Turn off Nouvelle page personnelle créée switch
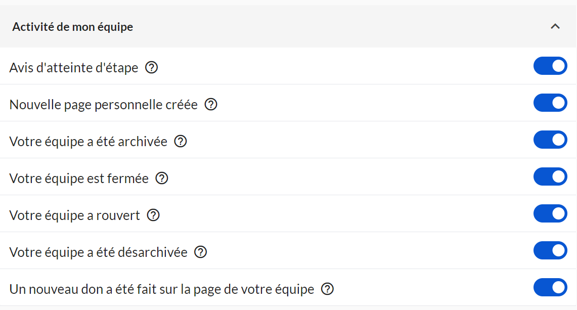The height and width of the screenshot is (310, 577). pyautogui.click(x=550, y=103)
